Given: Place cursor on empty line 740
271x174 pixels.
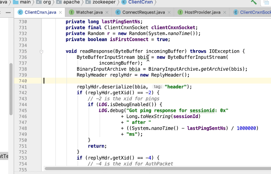Looking at the screenshot, I should coord(142,81).
